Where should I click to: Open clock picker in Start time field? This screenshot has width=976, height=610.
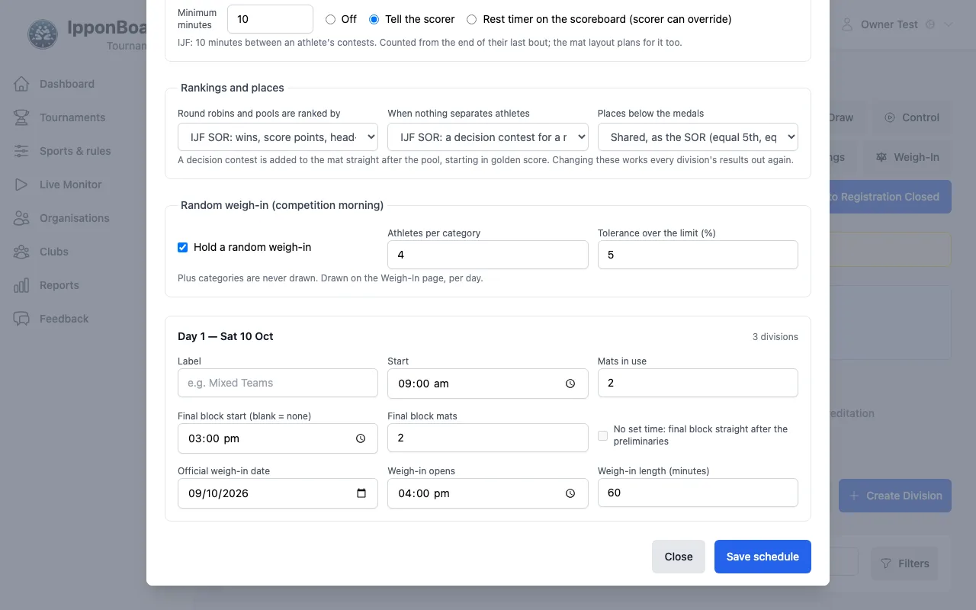pos(570,384)
